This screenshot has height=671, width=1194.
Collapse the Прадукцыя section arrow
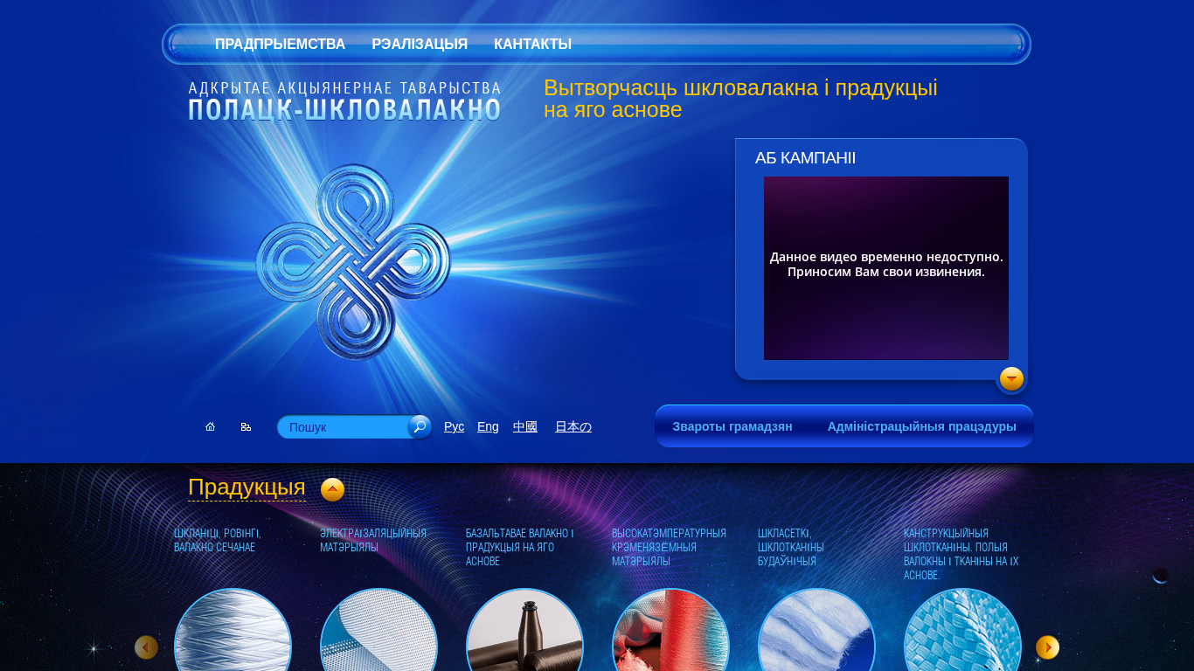pos(332,489)
